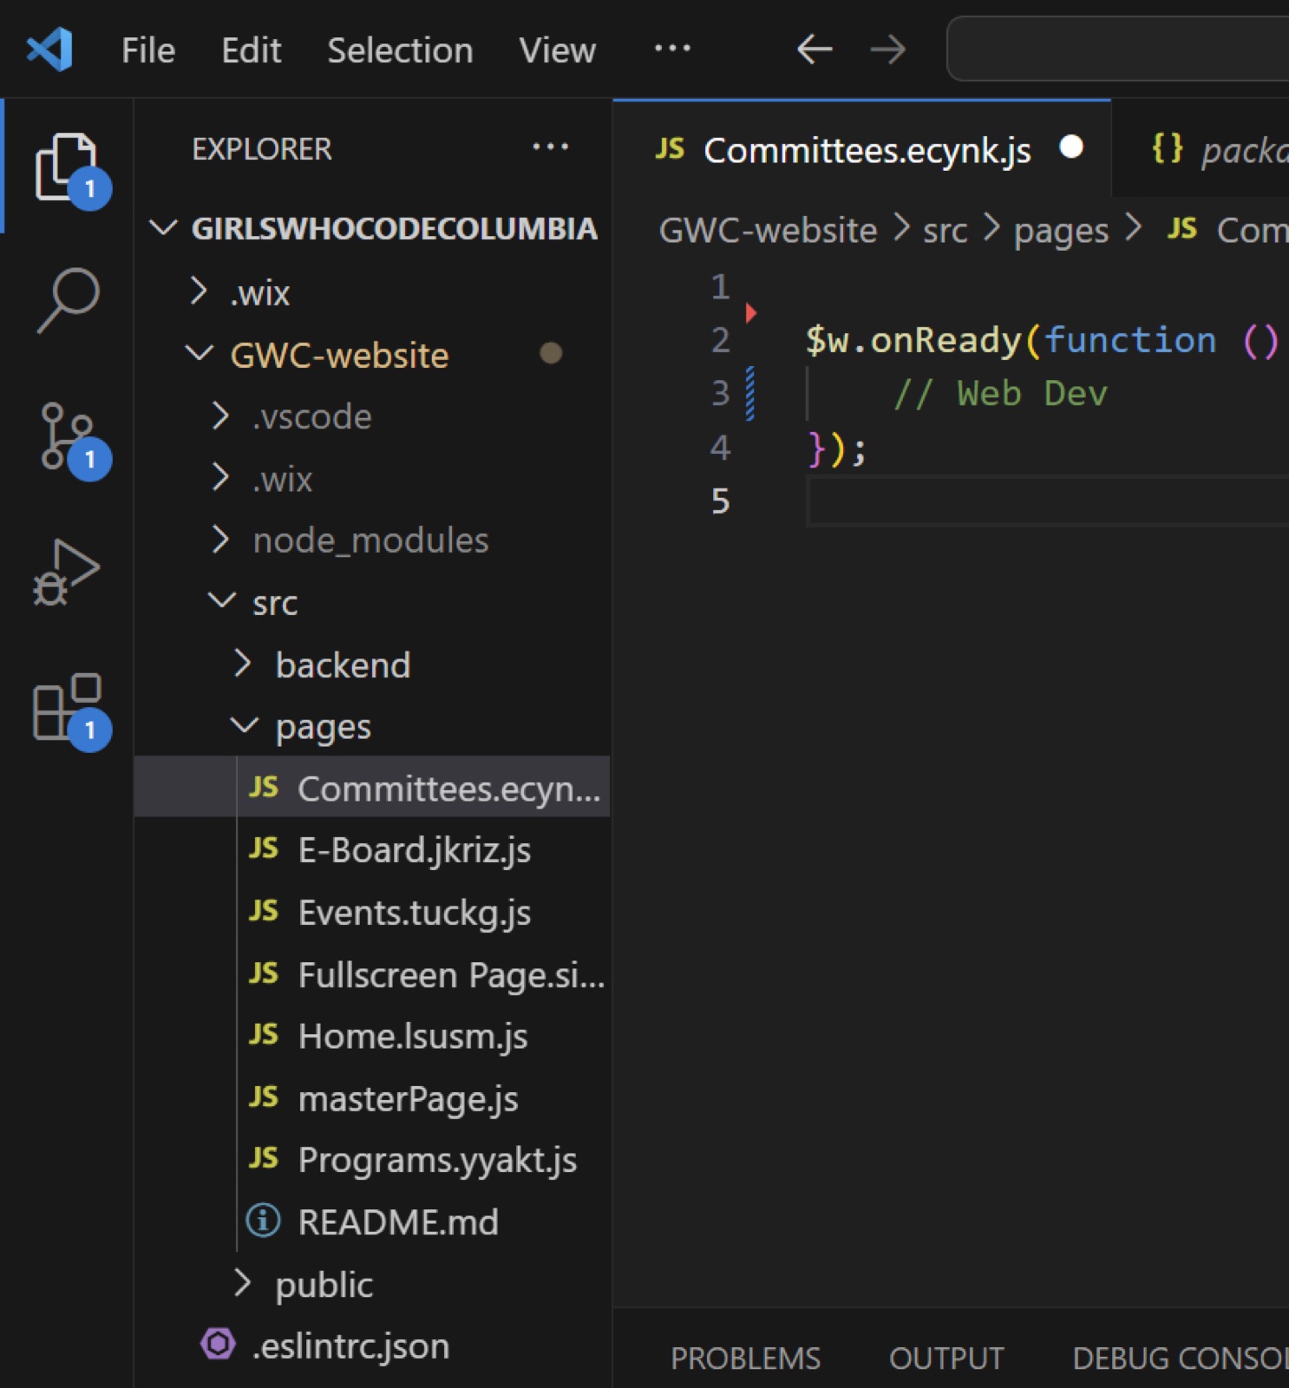Expand the top-level .wix folder

[373, 291]
